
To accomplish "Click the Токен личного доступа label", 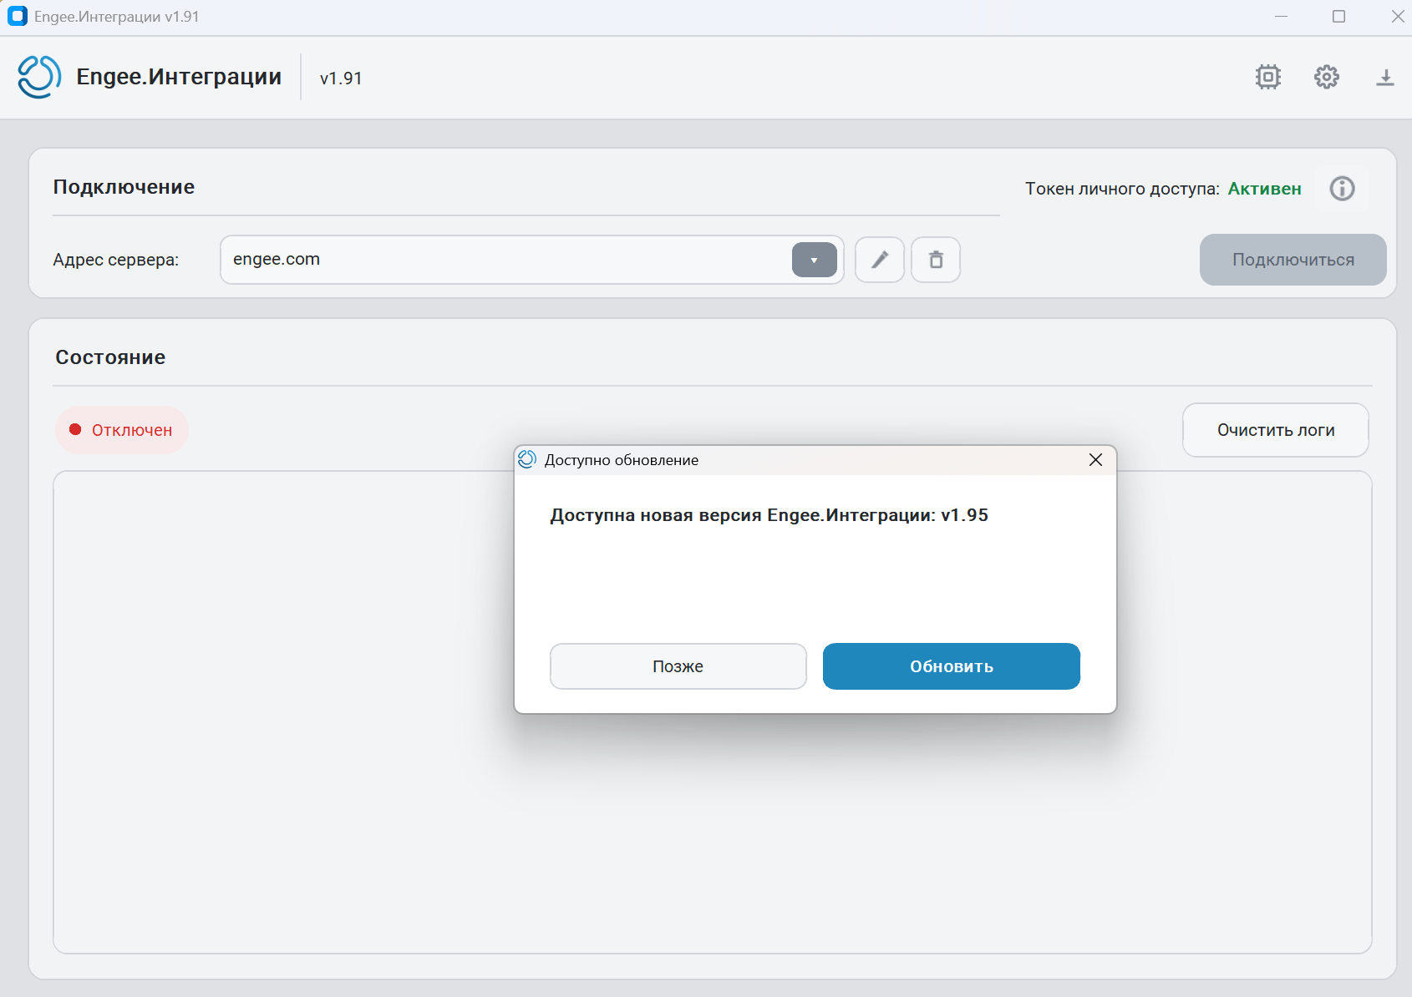I will click(x=1122, y=189).
